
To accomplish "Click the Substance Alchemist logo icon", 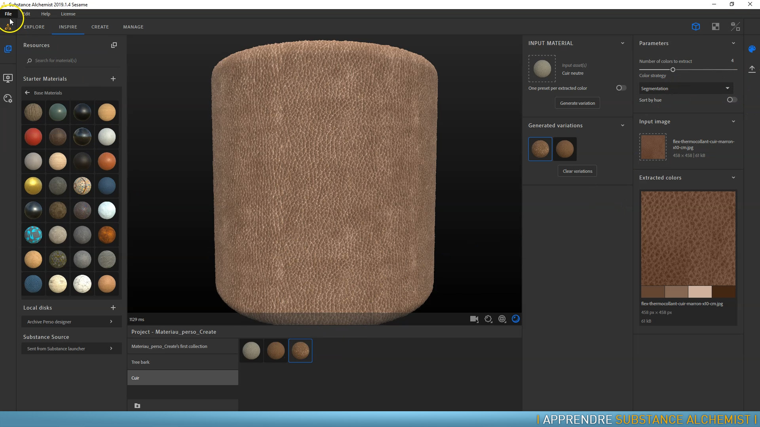I will (x=8, y=27).
